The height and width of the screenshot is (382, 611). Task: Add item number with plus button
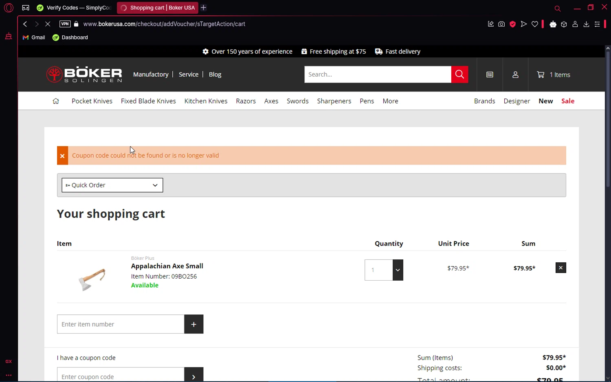tap(194, 324)
